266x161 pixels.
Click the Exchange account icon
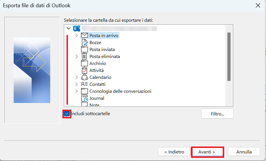76,28
